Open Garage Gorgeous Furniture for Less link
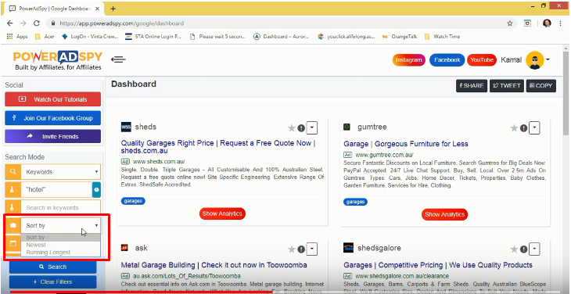Image resolution: width=571 pixels, height=294 pixels. click(x=406, y=144)
